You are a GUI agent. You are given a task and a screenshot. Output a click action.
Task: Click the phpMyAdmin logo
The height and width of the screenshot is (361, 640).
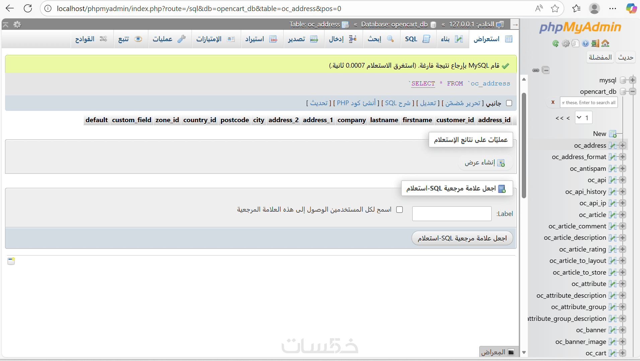pos(580,27)
